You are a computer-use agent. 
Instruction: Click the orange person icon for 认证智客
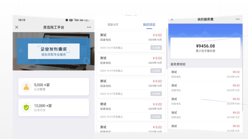point(26,87)
